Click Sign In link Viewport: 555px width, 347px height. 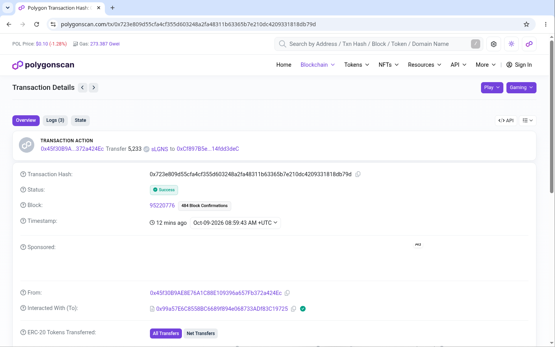(519, 65)
